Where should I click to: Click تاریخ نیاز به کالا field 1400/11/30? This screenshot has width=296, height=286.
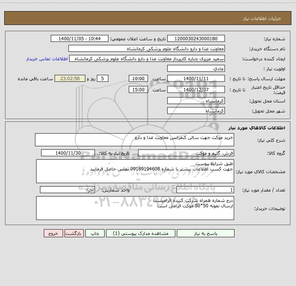pos(68,153)
